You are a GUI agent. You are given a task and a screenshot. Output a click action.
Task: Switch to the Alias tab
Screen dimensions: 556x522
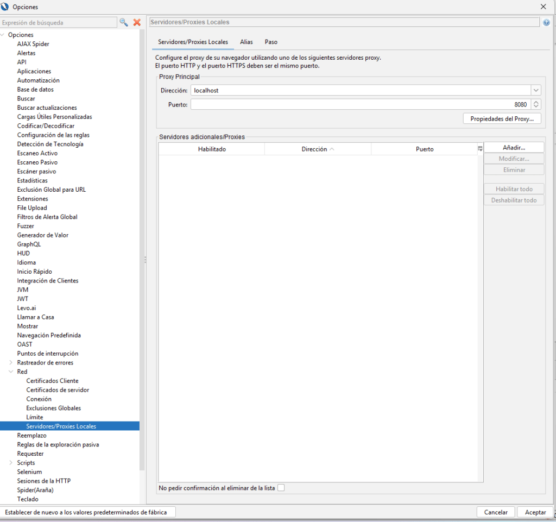point(247,42)
